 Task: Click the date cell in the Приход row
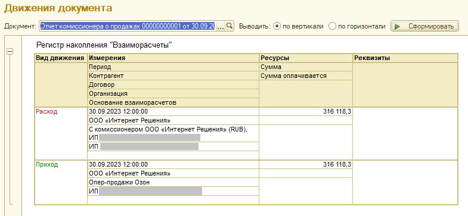coord(173,164)
